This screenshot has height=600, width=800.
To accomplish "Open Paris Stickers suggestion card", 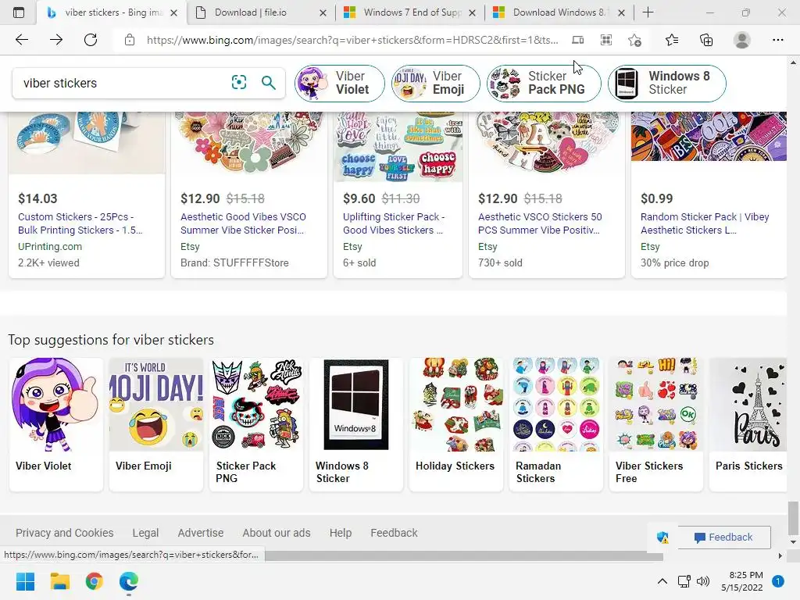I will [x=748, y=423].
